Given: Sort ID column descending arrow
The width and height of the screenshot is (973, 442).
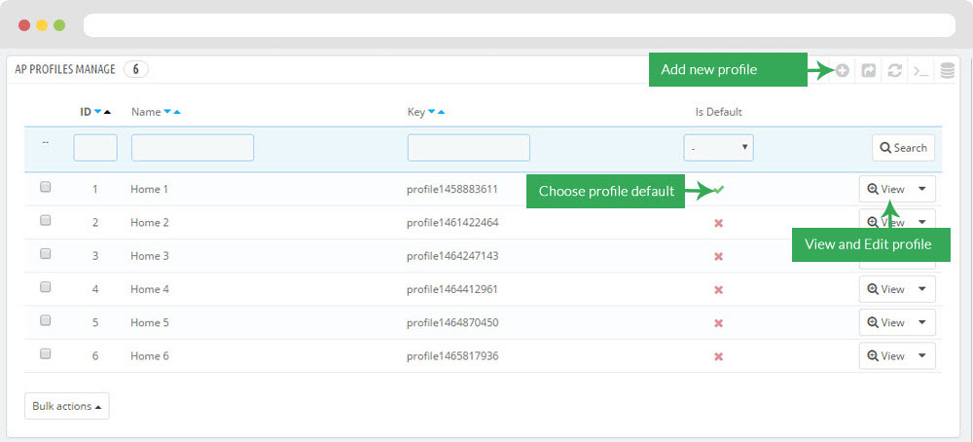Looking at the screenshot, I should pyautogui.click(x=98, y=112).
